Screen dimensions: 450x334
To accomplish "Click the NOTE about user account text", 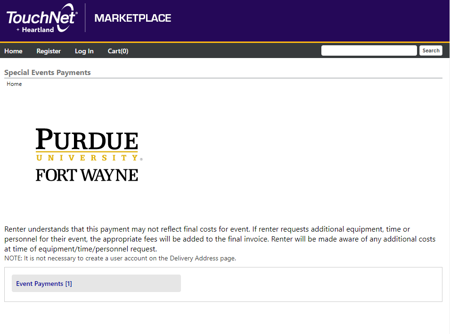I will click(120, 259).
